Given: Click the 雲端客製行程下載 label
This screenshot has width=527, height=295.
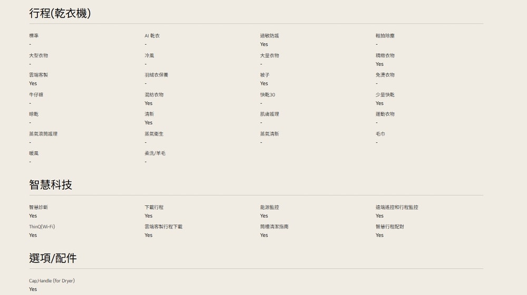Looking at the screenshot, I should [163, 227].
